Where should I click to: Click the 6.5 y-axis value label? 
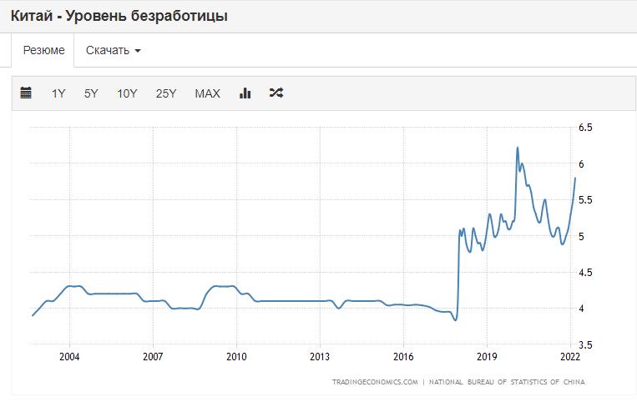pyautogui.click(x=585, y=128)
